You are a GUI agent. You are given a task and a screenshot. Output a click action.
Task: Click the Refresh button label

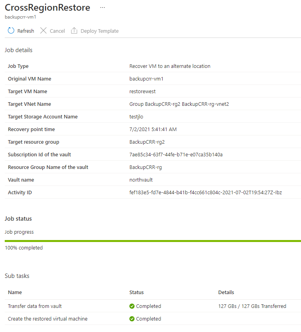click(26, 31)
